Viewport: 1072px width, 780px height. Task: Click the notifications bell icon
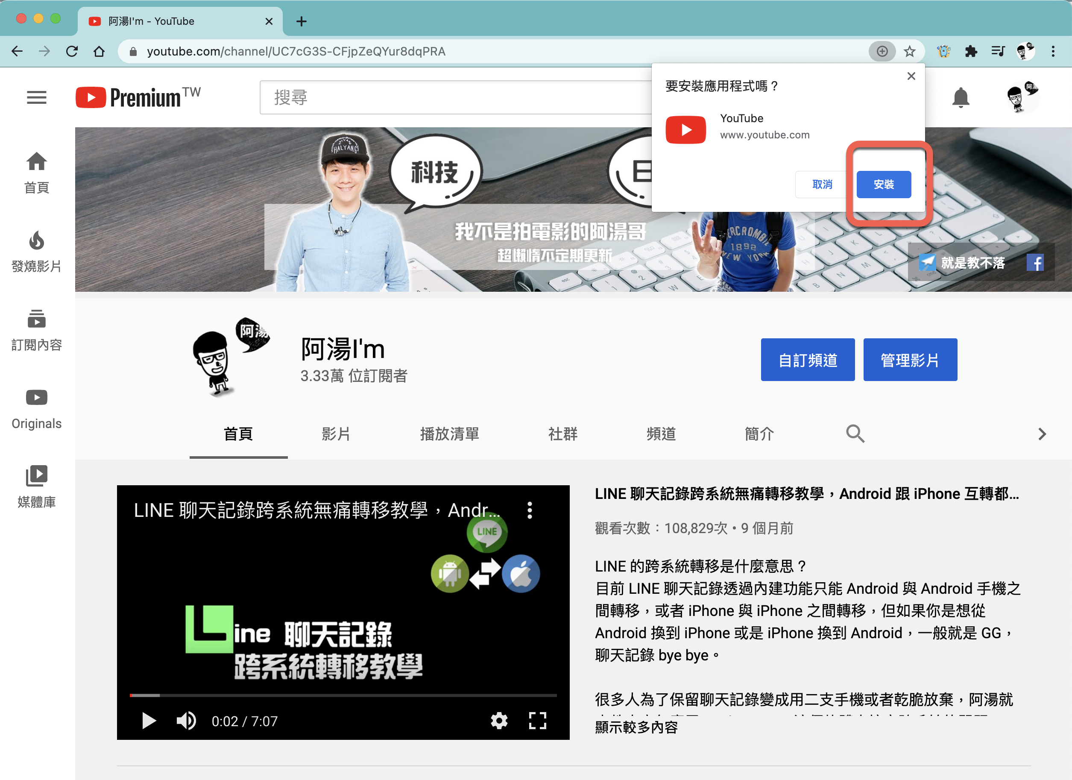pyautogui.click(x=960, y=97)
